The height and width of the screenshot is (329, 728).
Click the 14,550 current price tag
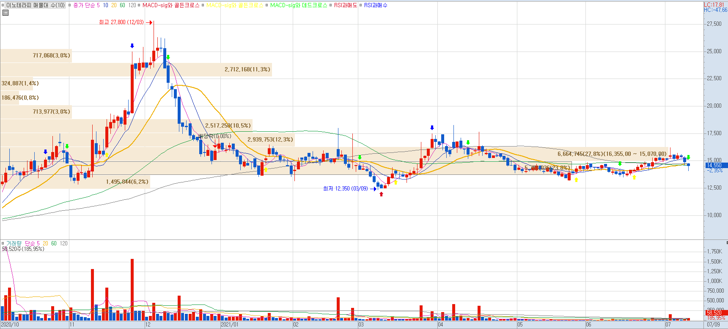pos(716,166)
